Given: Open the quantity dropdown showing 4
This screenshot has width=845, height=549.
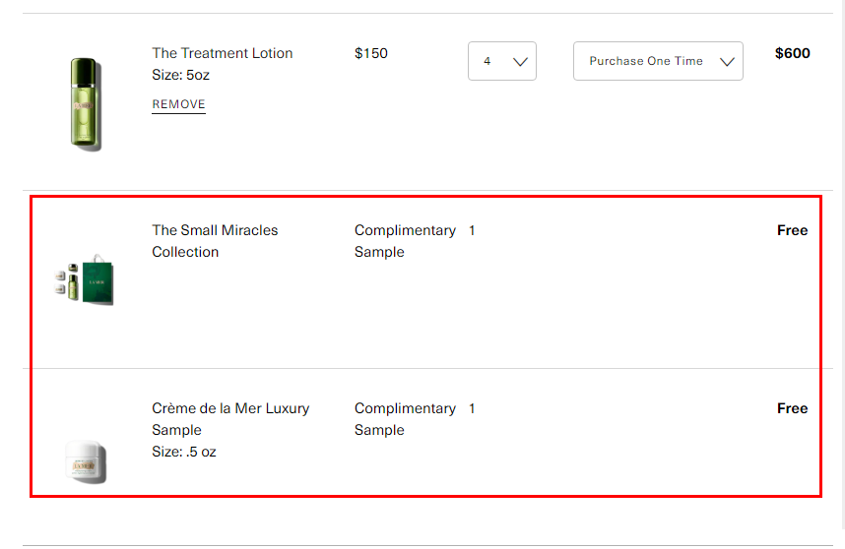Looking at the screenshot, I should (x=501, y=61).
